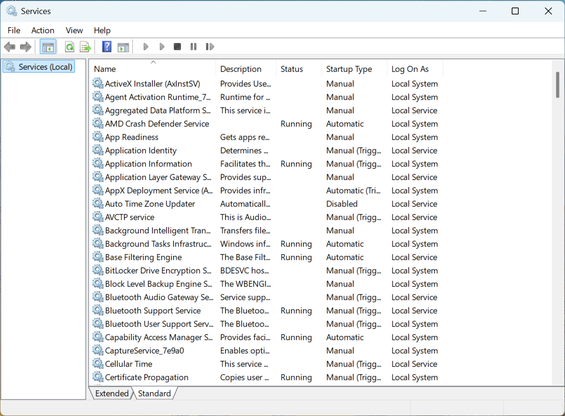Switch to the Extended tab
The image size is (565, 416).
112,394
